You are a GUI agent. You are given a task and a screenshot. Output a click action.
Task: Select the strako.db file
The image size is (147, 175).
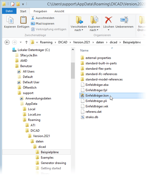[92, 117]
